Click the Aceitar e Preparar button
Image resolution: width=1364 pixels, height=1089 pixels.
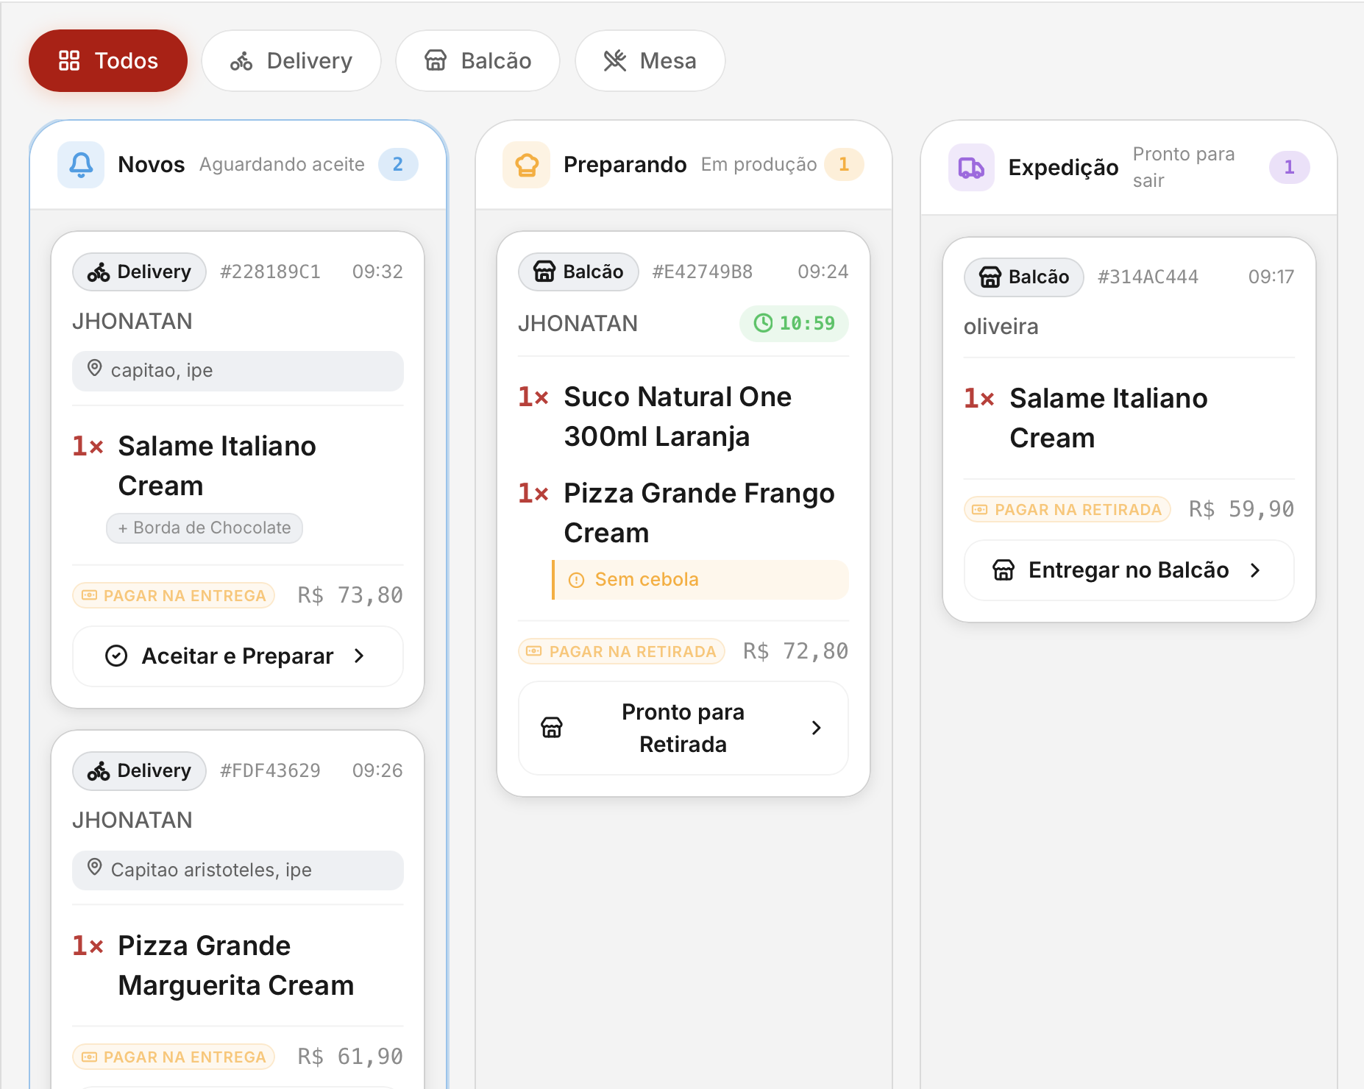(x=237, y=656)
